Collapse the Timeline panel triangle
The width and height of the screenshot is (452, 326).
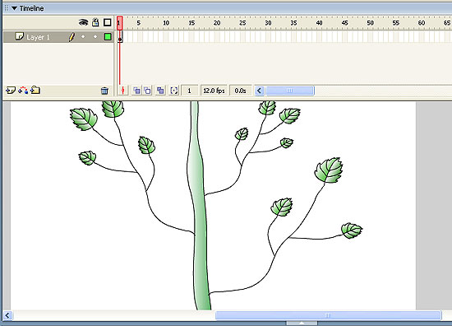tap(14, 8)
